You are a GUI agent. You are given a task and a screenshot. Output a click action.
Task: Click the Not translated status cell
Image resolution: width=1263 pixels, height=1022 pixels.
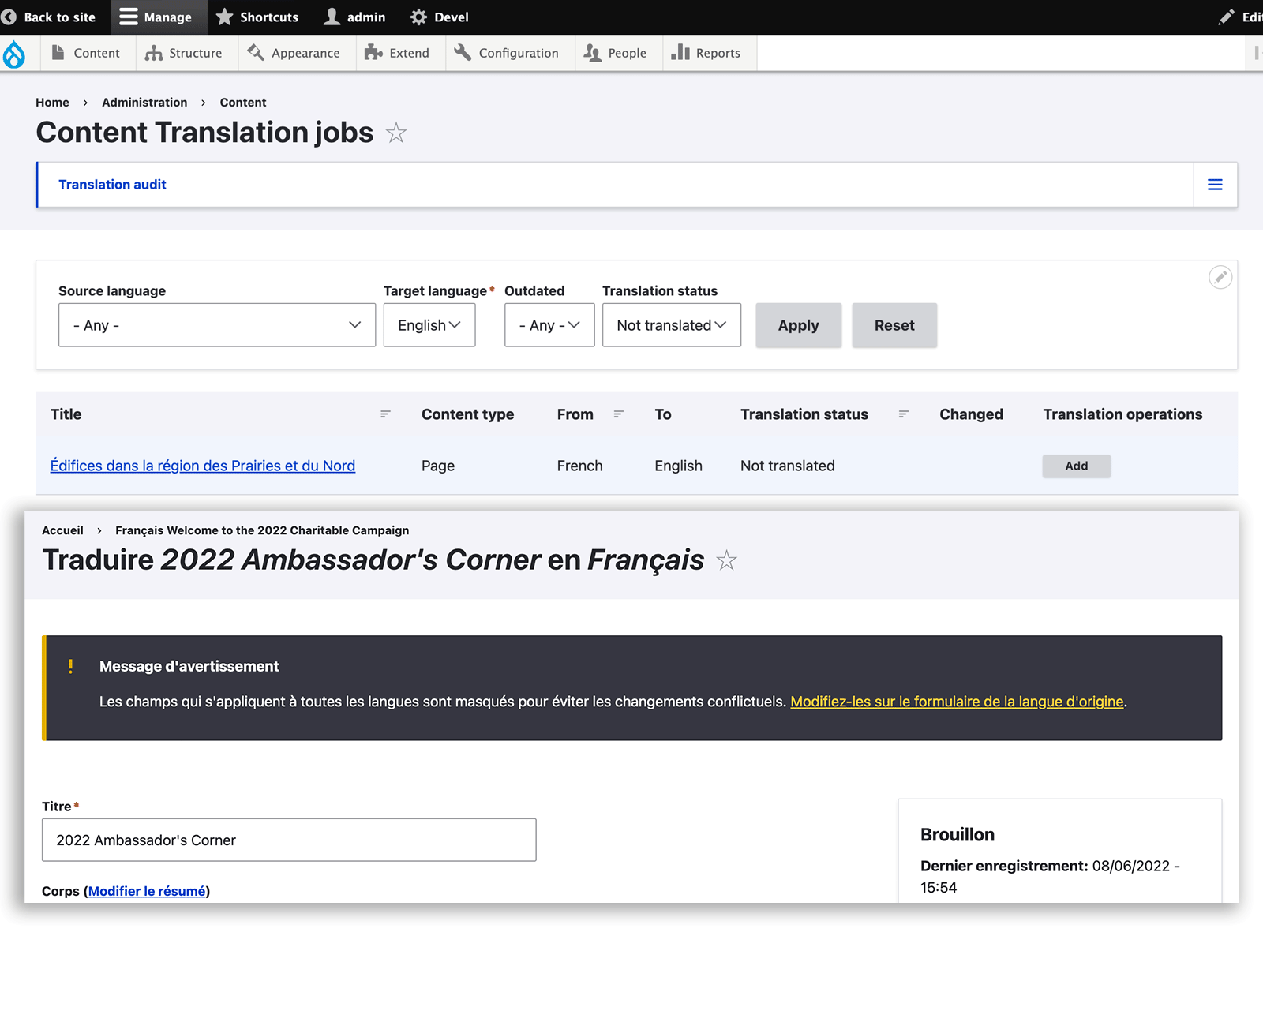tap(788, 466)
